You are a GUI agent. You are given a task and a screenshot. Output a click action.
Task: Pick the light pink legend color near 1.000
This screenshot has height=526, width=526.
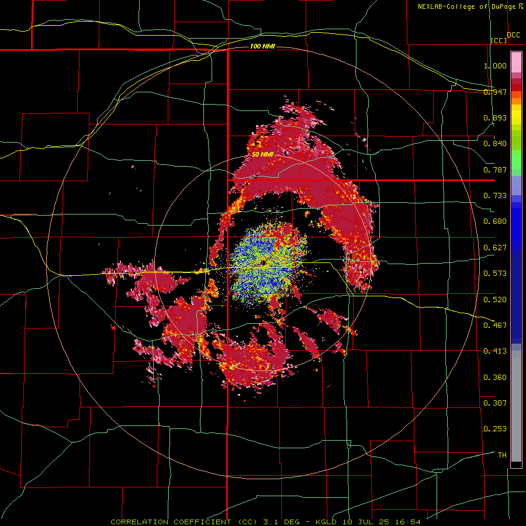(516, 62)
